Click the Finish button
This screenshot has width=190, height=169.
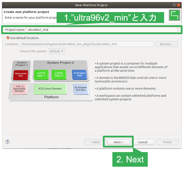[167, 142]
